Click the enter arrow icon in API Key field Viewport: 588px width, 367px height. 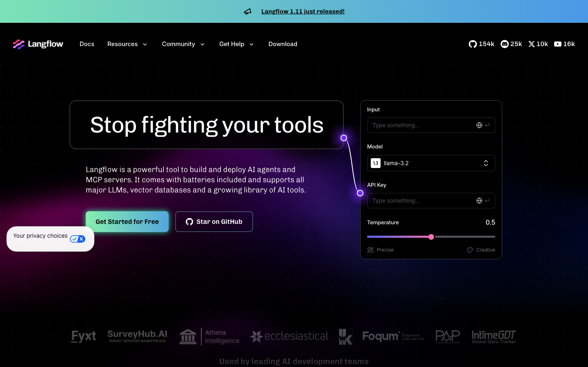(487, 201)
